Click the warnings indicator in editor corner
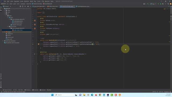Viewport: 172px width, 97px height. (x=165, y=9)
